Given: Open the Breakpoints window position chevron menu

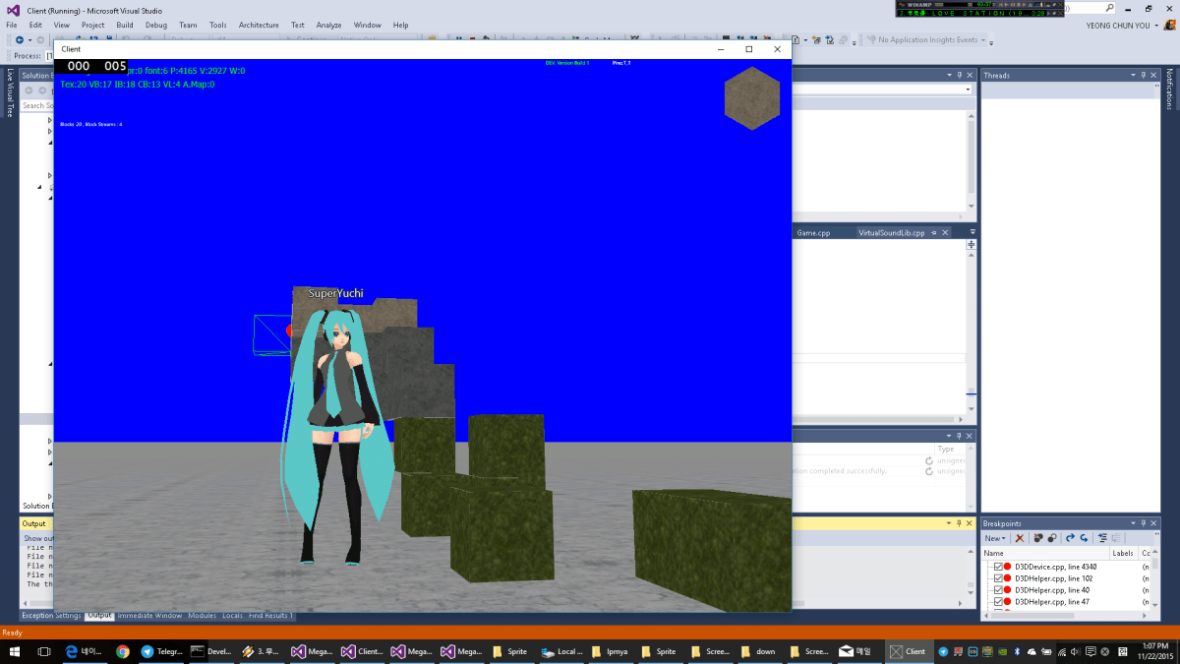Looking at the screenshot, I should click(1133, 523).
